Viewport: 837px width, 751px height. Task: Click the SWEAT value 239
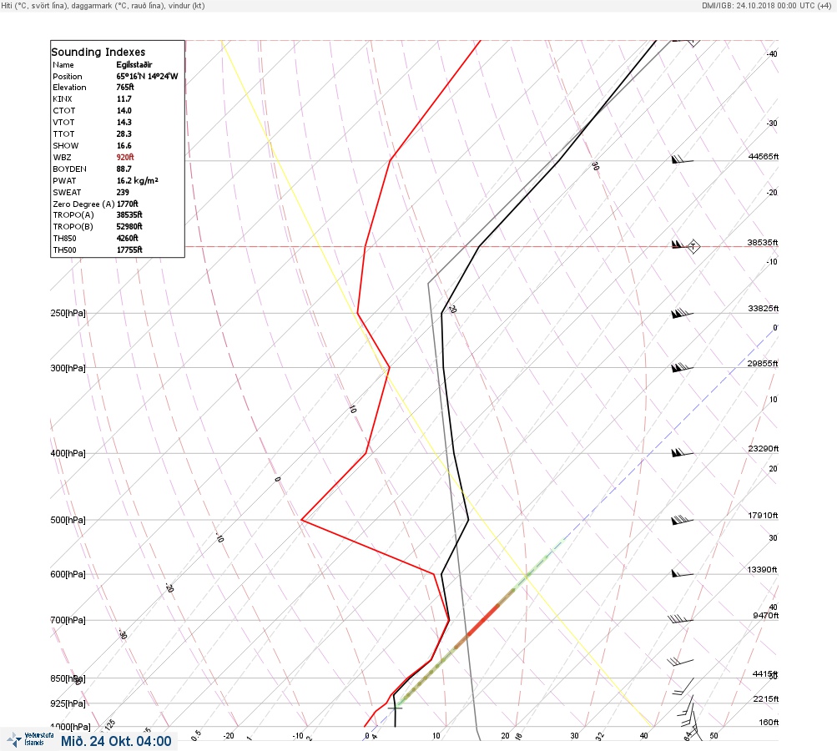pos(123,192)
